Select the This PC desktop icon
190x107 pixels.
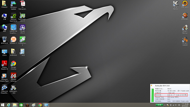tap(4, 17)
